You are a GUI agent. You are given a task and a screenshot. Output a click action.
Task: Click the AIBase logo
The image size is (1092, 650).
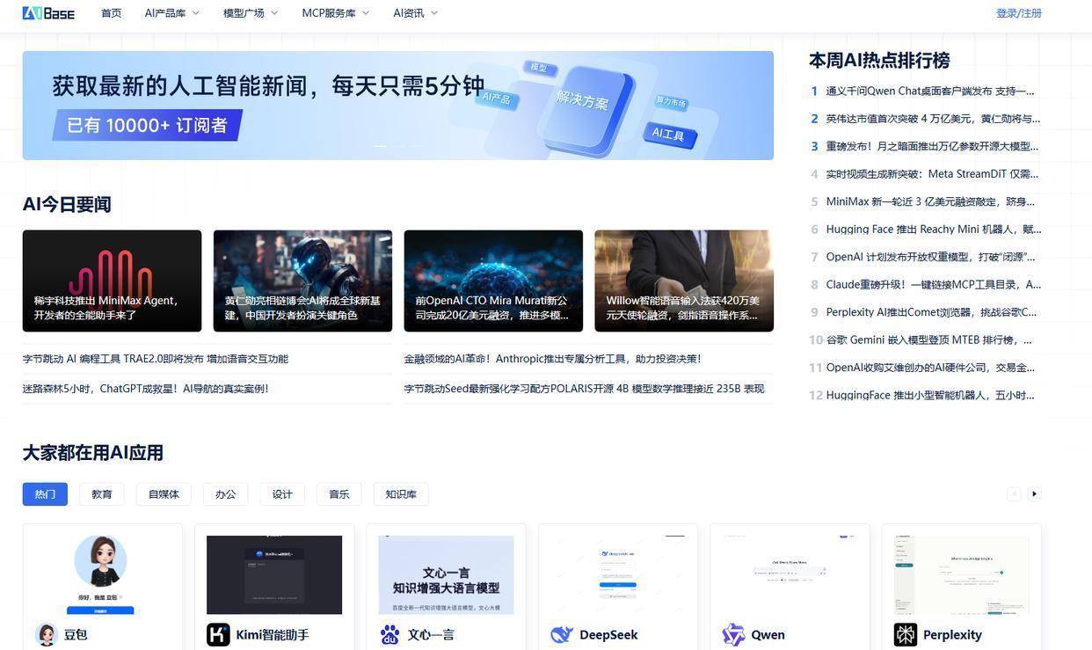(48, 13)
